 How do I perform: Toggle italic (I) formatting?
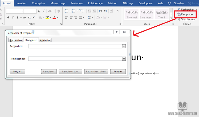pyautogui.click(x=13, y=18)
